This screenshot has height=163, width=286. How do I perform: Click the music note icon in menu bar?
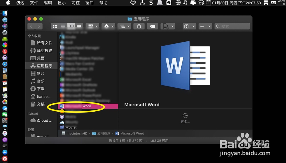coord(185,3)
